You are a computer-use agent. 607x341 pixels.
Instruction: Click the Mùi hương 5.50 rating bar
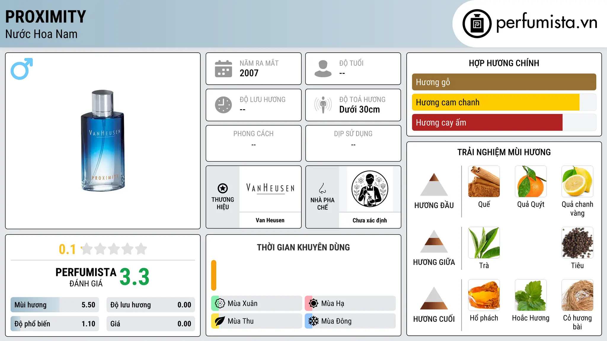[x=55, y=305]
